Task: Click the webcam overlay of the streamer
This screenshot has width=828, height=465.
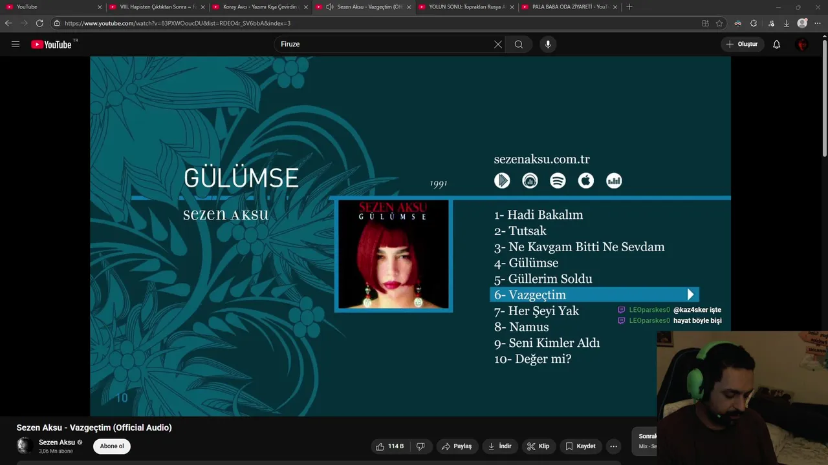Action: pyautogui.click(x=742, y=398)
